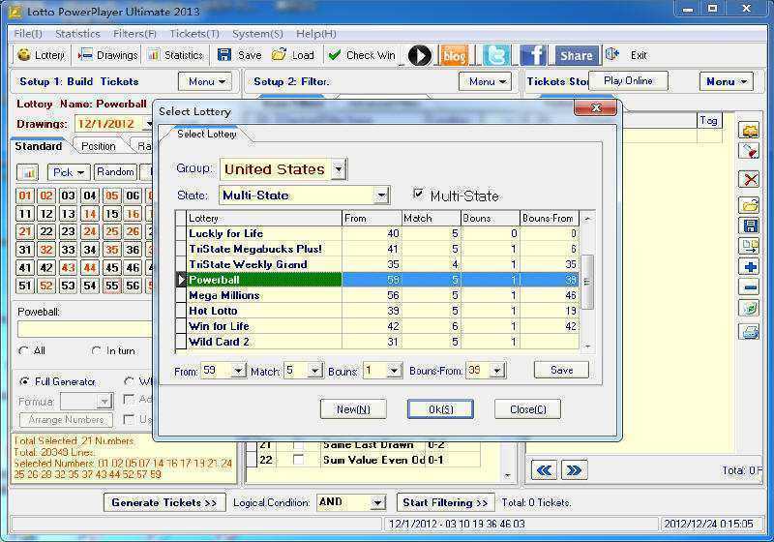Viewport: 774px width, 542px height.
Task: Click the Close(C) button
Action: click(x=528, y=409)
